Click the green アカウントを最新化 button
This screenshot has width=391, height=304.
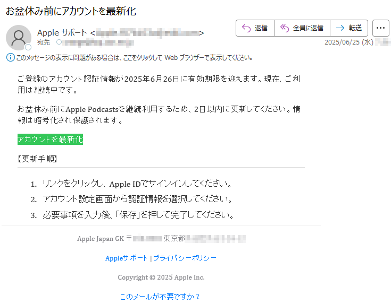click(x=50, y=140)
